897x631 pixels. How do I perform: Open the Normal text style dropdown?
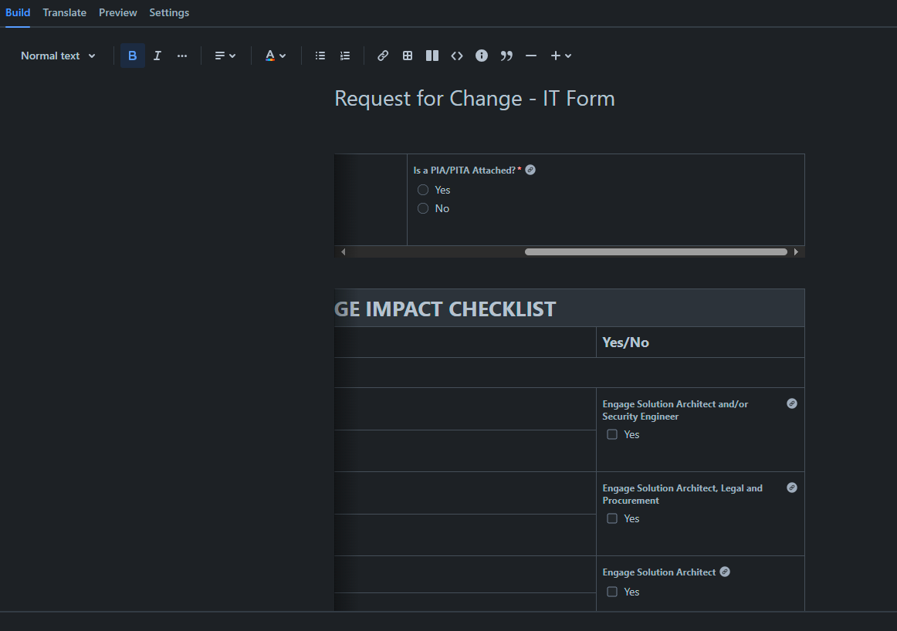58,56
